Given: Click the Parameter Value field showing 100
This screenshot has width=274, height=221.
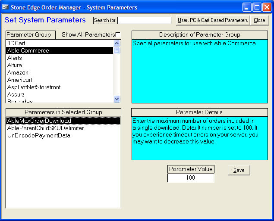Looking at the screenshot, I should [191, 178].
